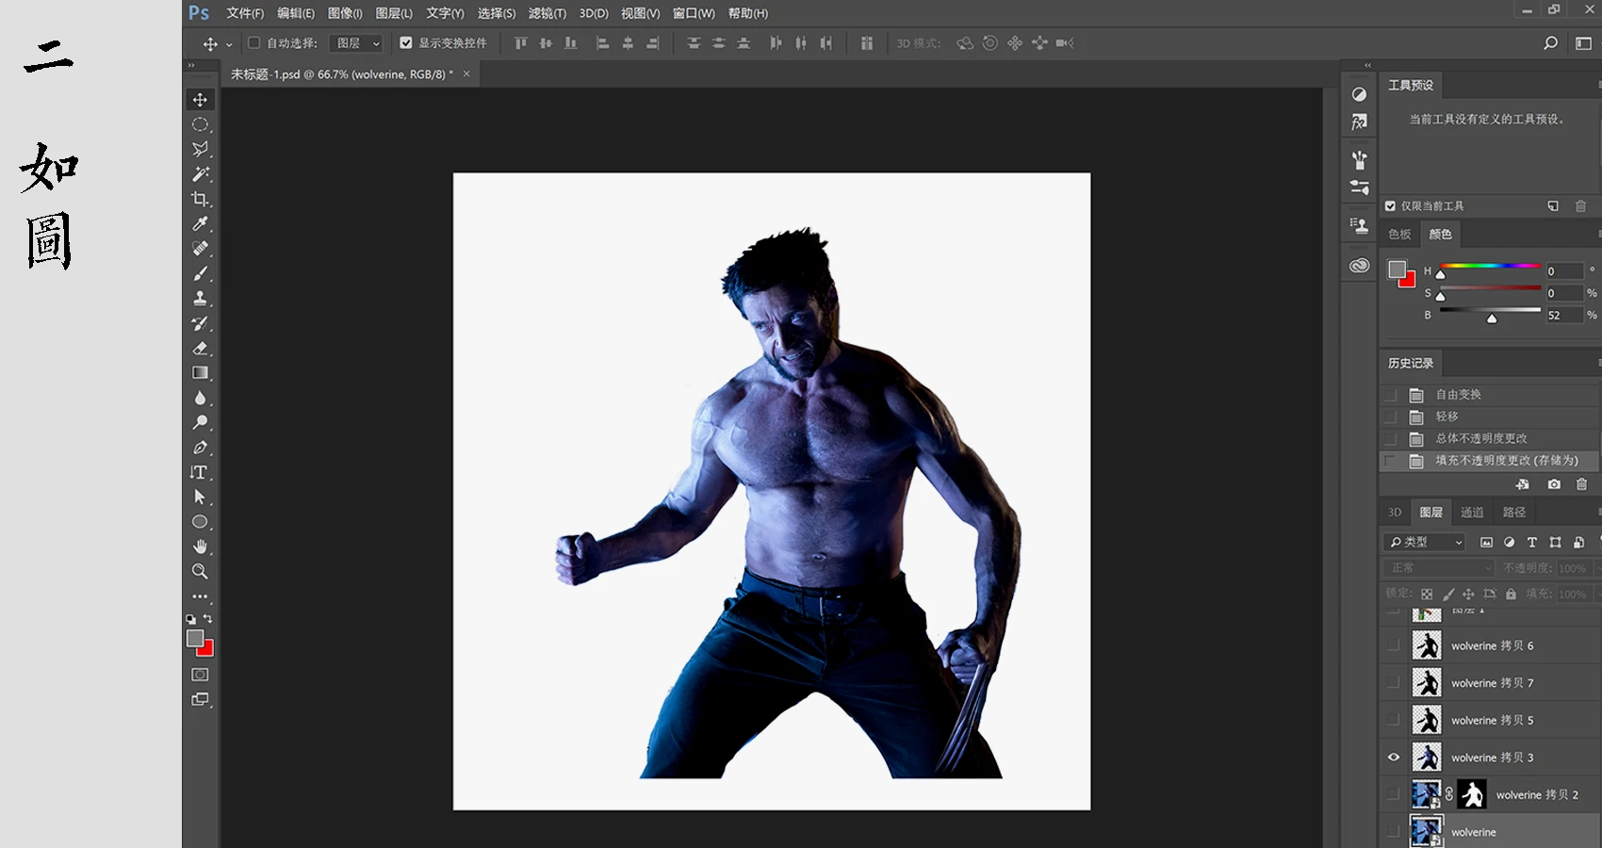This screenshot has height=848, width=1602.
Task: Select the Gradient tool
Action: click(200, 373)
